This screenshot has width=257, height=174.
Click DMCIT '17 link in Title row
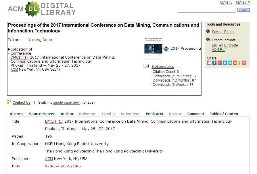(54, 121)
